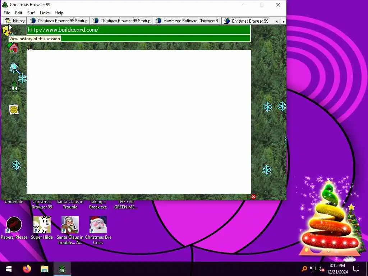Screen dimensions: 368x276
Task: Open the Help menu
Action: 59,13
